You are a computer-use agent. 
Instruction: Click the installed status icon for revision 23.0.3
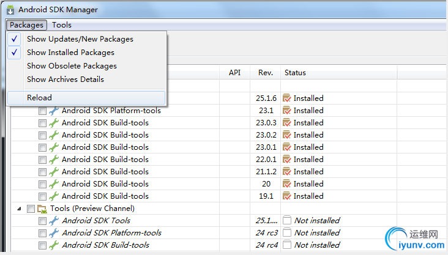click(x=286, y=123)
